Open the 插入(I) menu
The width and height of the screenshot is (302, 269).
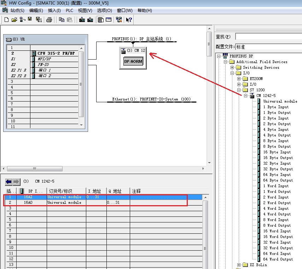coord(54,10)
